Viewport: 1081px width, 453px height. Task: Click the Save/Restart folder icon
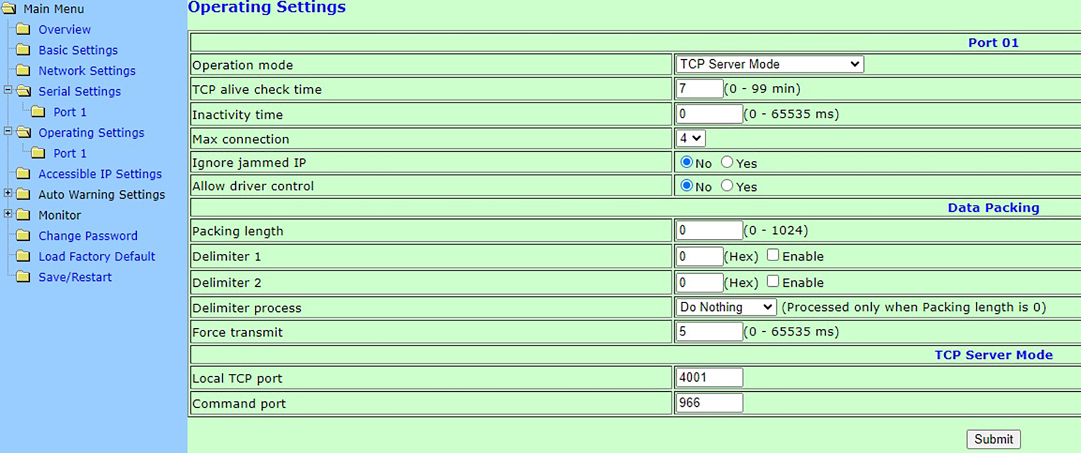tap(23, 277)
